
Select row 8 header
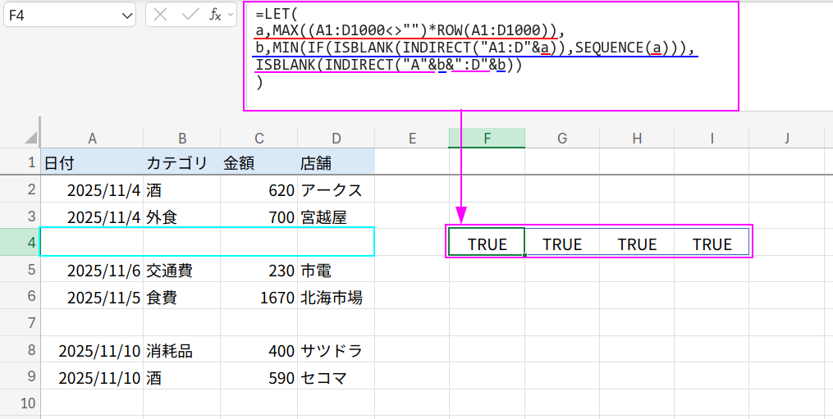[21, 349]
